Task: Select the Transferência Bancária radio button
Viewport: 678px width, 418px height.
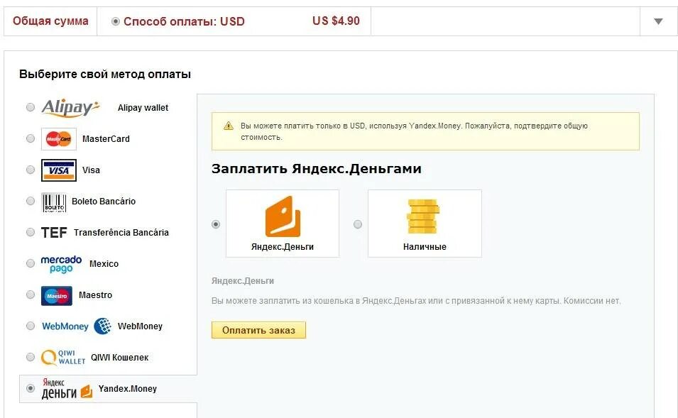Action: 31,232
